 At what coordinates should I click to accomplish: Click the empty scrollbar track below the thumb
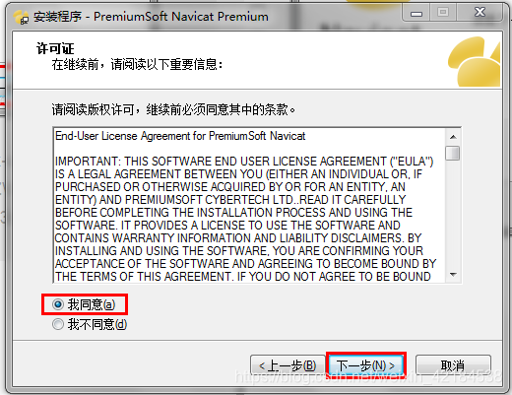click(453, 214)
